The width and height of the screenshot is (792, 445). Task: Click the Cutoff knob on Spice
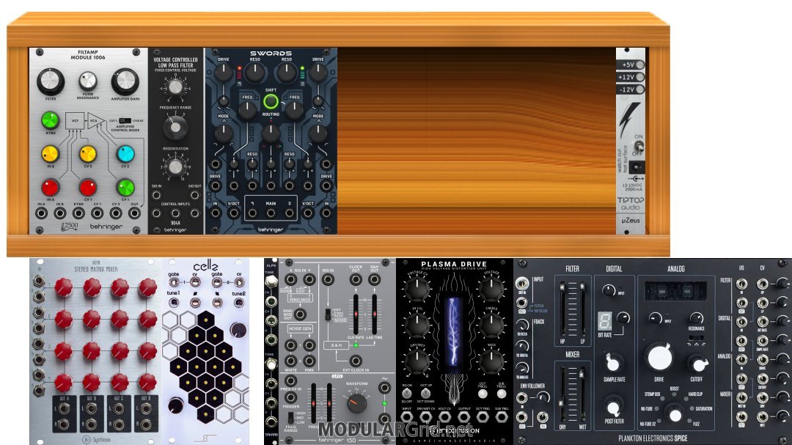pos(697,363)
